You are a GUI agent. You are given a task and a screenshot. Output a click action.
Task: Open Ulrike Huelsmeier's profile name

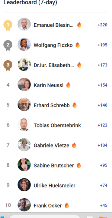(54, 186)
